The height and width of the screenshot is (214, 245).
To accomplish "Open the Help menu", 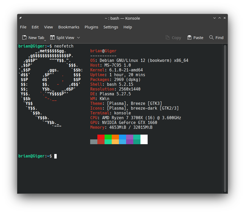I will [128, 27].
